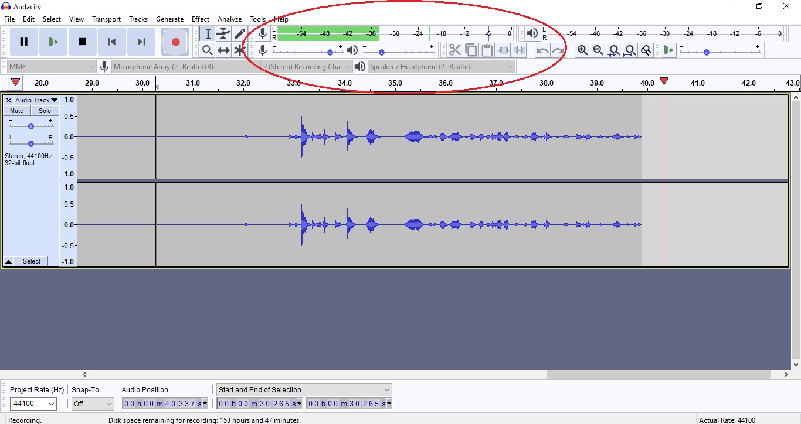Screen dimensions: 801x424
Task: Open the Snap-To Off dropdown
Action: pyautogui.click(x=93, y=404)
